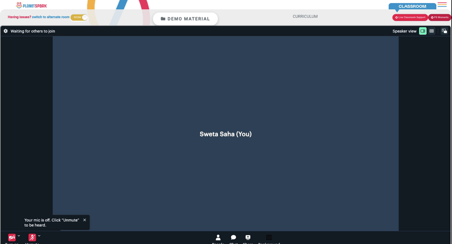Click the Live Classroom Support button
The height and width of the screenshot is (244, 452).
click(x=410, y=17)
